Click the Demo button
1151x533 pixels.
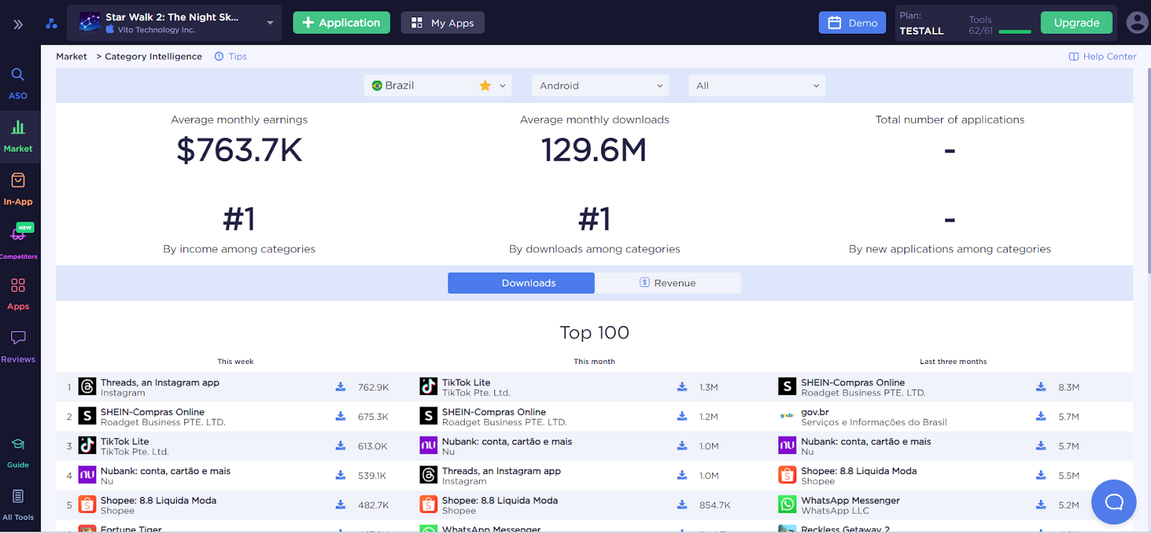tap(852, 23)
